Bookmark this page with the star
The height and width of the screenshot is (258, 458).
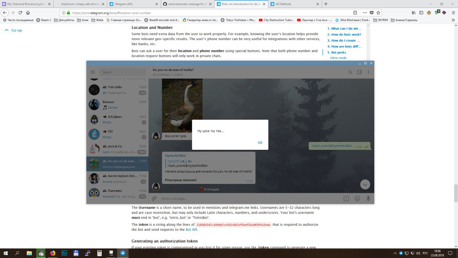pyautogui.click(x=378, y=13)
